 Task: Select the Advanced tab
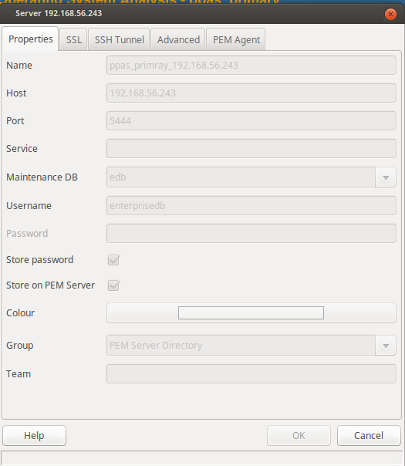click(178, 39)
